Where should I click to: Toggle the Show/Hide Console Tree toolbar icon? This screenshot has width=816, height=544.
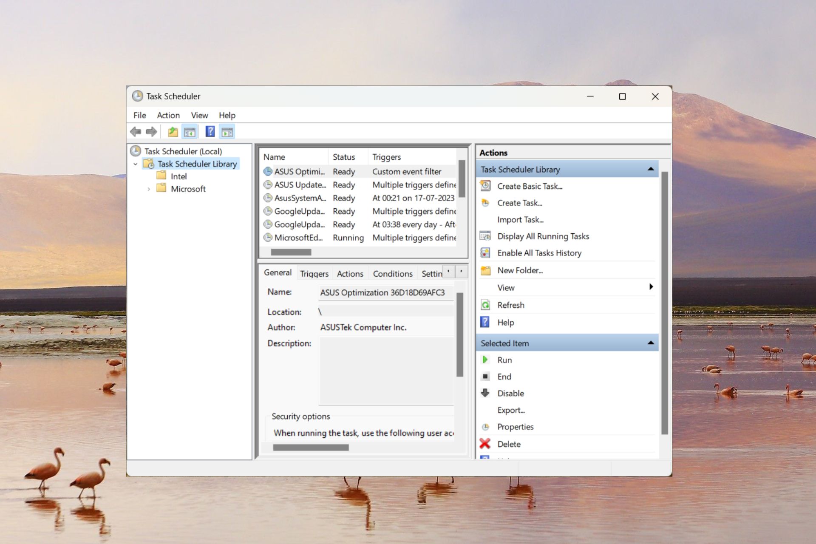(190, 132)
